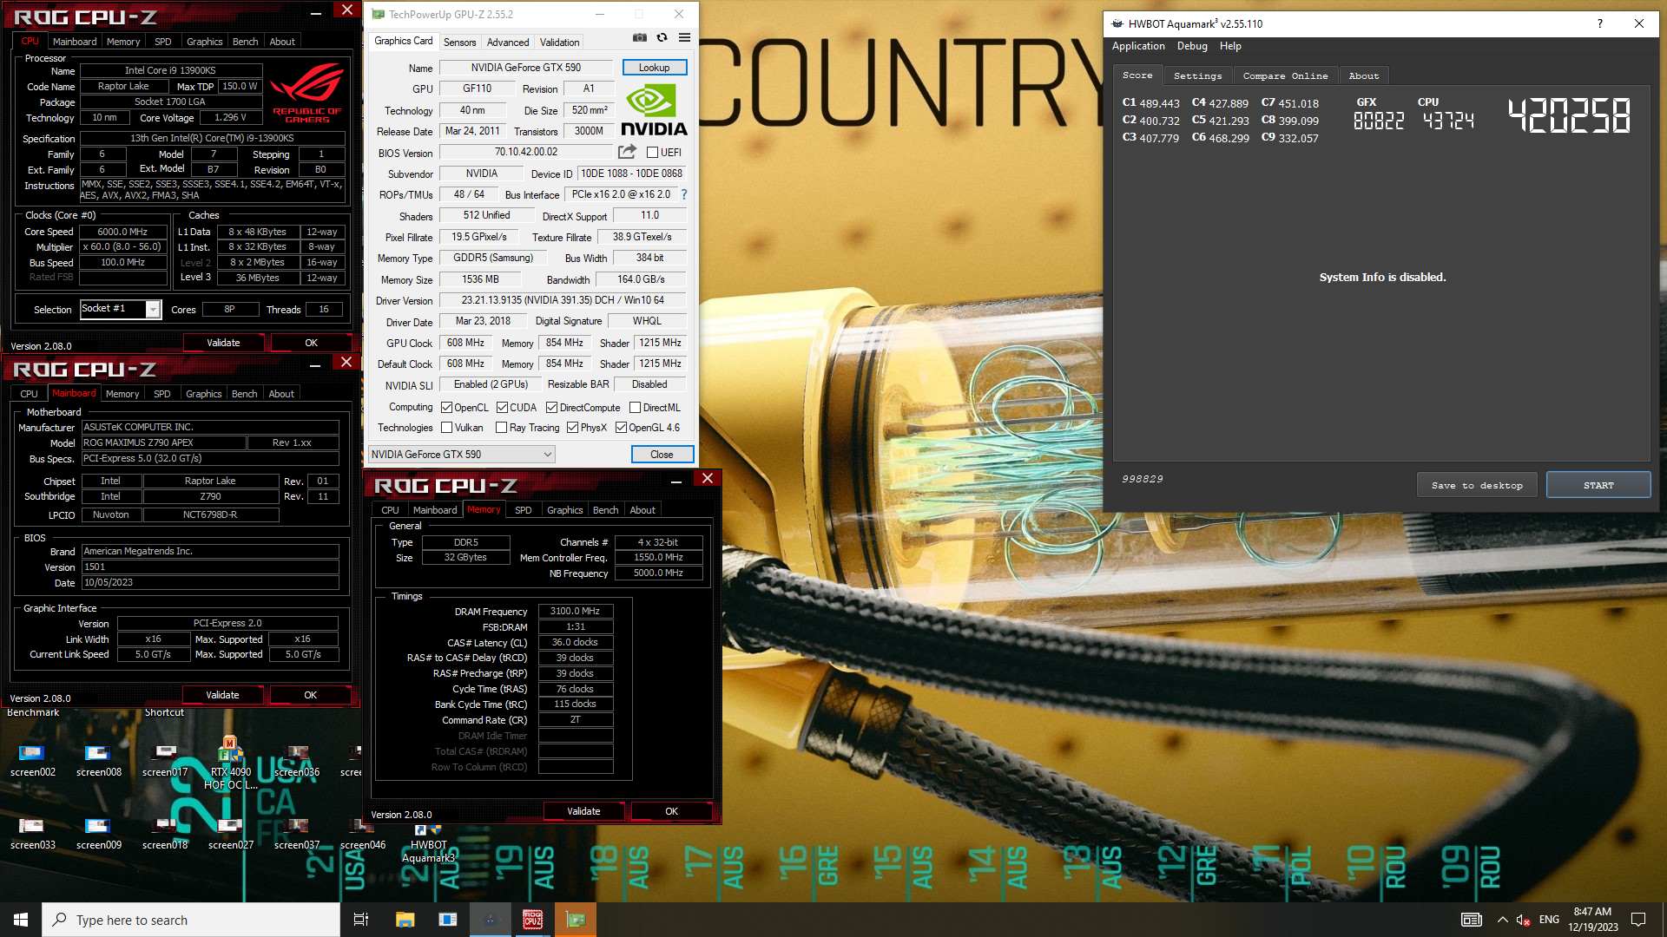Toggle the UEFI checkbox in GPU-Z
Screen dimensions: 1667x937
click(652, 153)
